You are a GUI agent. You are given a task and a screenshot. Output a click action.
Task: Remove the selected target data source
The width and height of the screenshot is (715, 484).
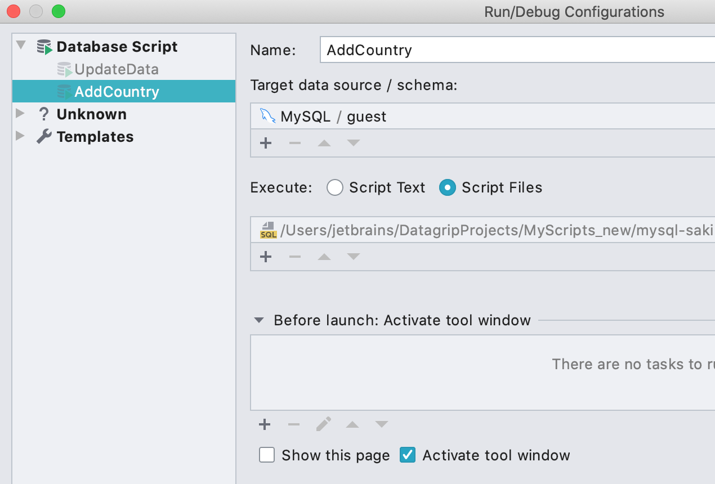point(295,143)
